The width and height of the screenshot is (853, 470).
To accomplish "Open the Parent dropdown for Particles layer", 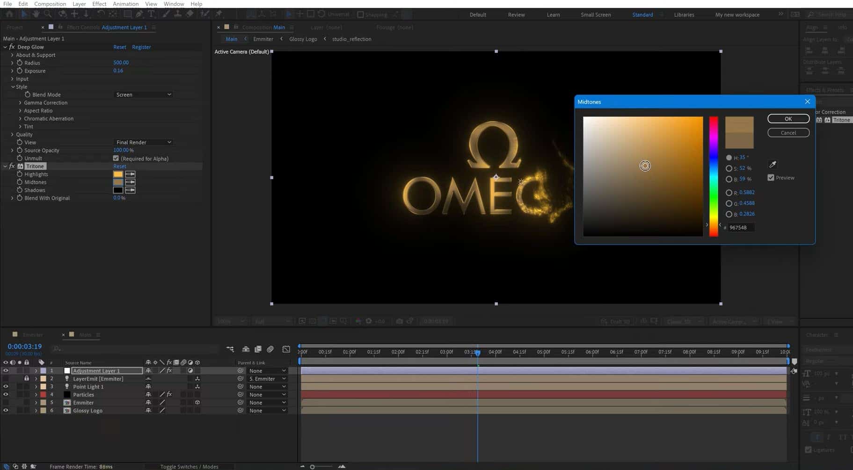I will pos(267,394).
